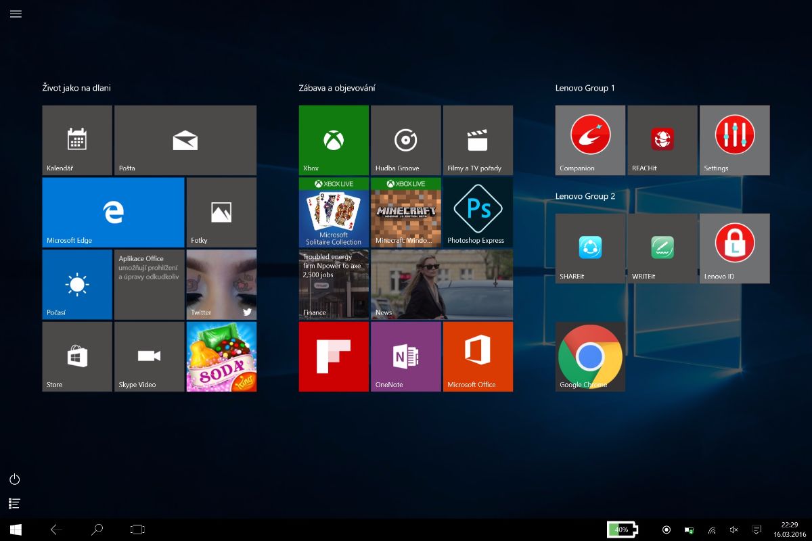Open Lenovo Settings tile

[x=734, y=140]
